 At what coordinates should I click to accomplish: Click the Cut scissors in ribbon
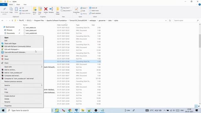[22, 8]
